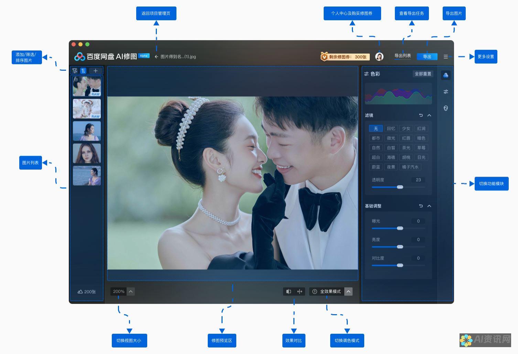Apply the 夜景 filter

point(391,167)
